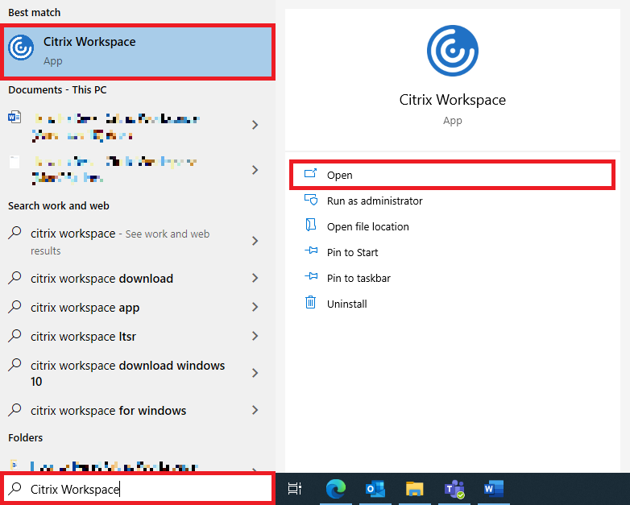The image size is (630, 505).
Task: Expand chevron for 'citrix workspace for windows'
Action: click(255, 410)
